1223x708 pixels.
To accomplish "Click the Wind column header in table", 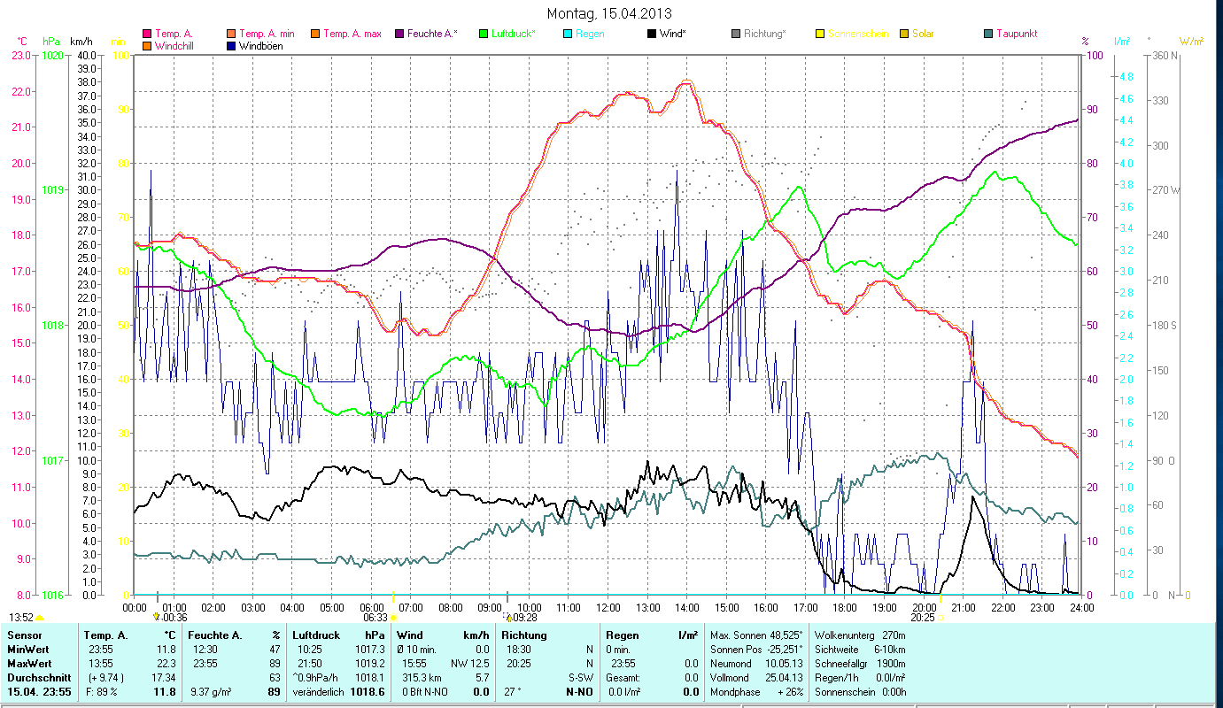I will point(411,635).
